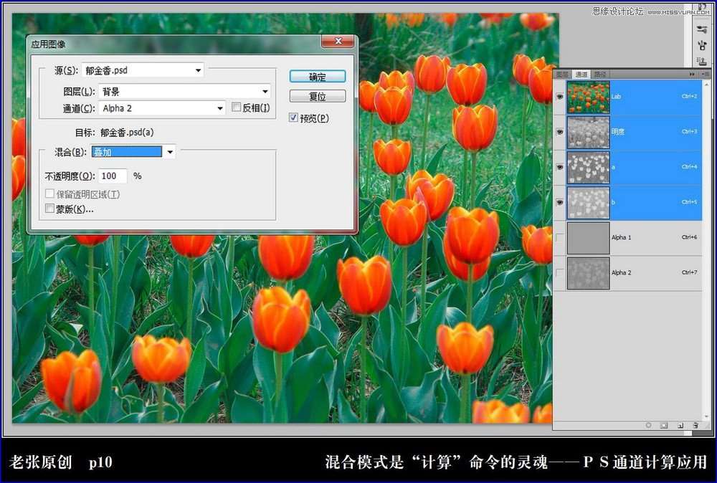717x483 pixels.
Task: Select the Lab composite channel thumbnail
Action: (588, 97)
